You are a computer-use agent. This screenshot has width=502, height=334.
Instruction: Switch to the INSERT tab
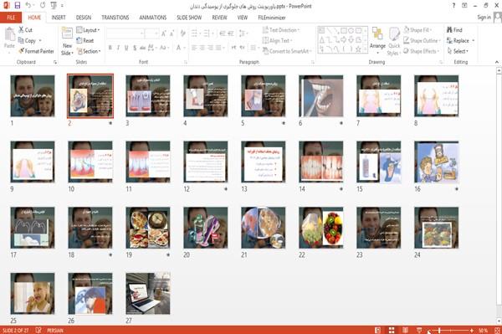tap(59, 18)
